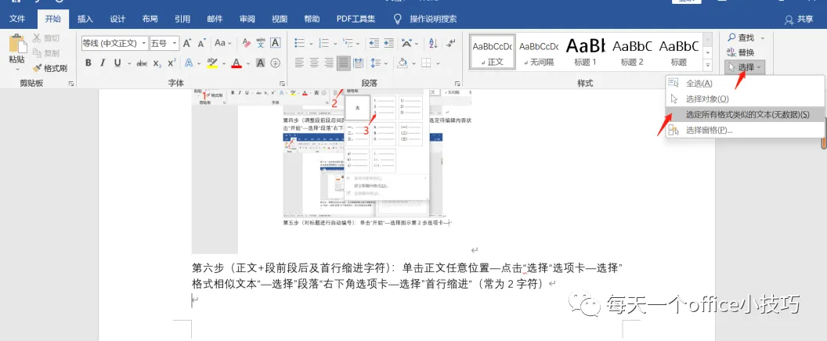Choose 选定所有格式类似的文本 menu entry
This screenshot has width=827, height=341.
746,114
